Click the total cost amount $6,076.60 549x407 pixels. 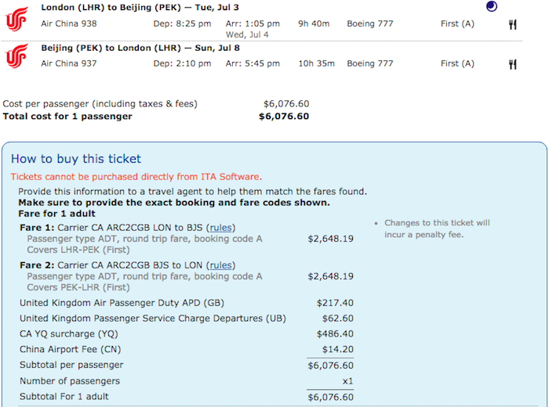pos(284,117)
